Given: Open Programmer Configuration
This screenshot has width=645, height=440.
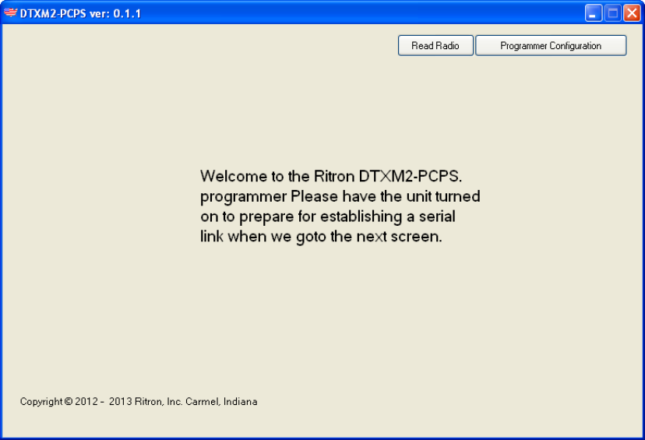Looking at the screenshot, I should click(551, 45).
